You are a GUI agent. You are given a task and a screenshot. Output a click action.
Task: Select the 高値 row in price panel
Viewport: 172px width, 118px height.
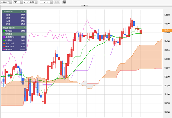pyautogui.click(x=14, y=18)
